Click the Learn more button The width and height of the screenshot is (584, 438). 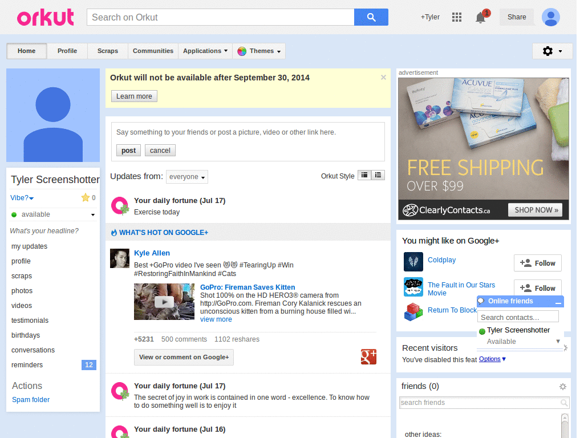(x=134, y=96)
